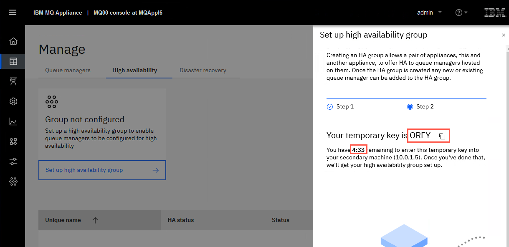Click the panel title Set up high availability group

click(374, 35)
